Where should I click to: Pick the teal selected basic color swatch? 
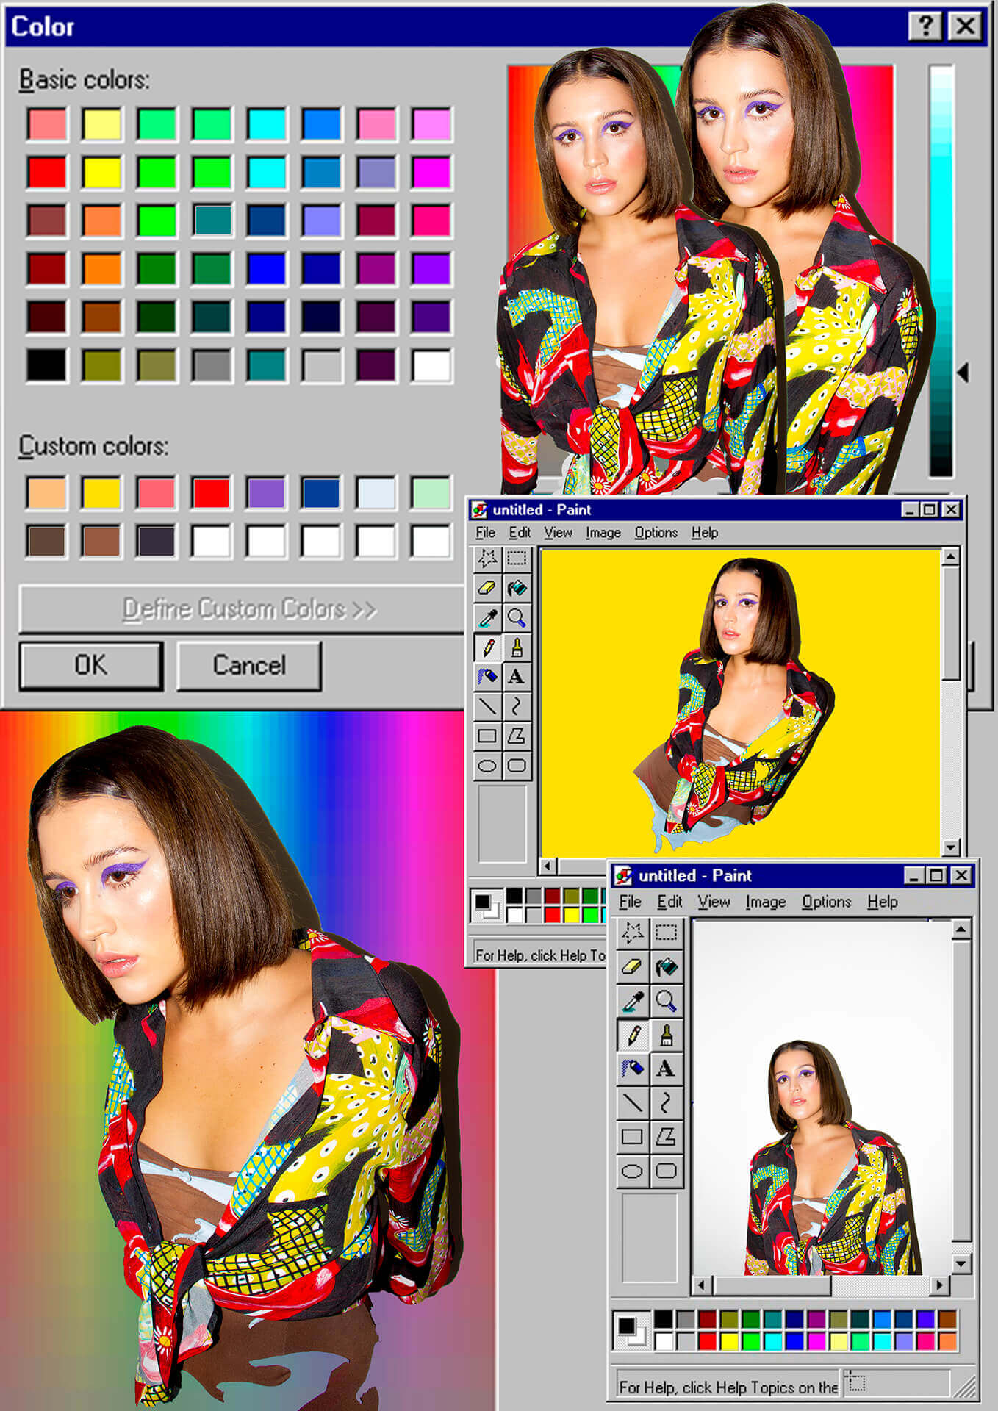click(212, 220)
